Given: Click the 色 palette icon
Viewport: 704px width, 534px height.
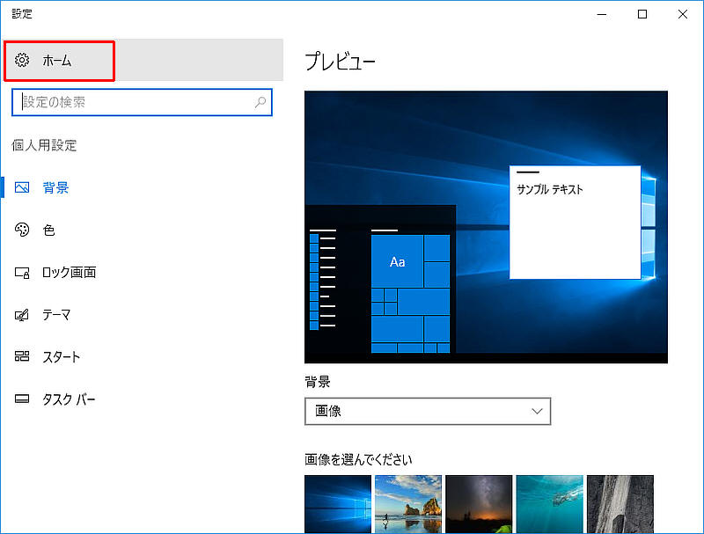Looking at the screenshot, I should click(x=22, y=230).
